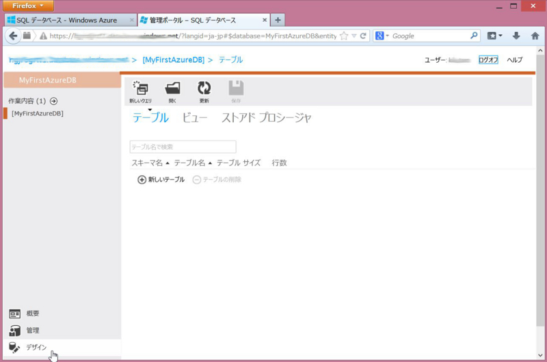
Task: Go to the Firefox home page icon
Action: [535, 36]
